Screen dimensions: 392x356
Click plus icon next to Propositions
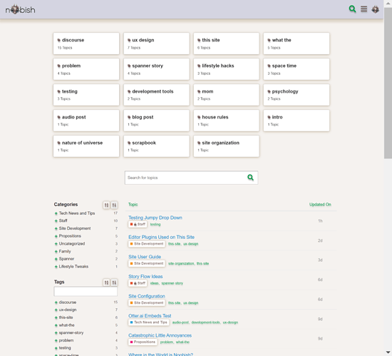56,236
